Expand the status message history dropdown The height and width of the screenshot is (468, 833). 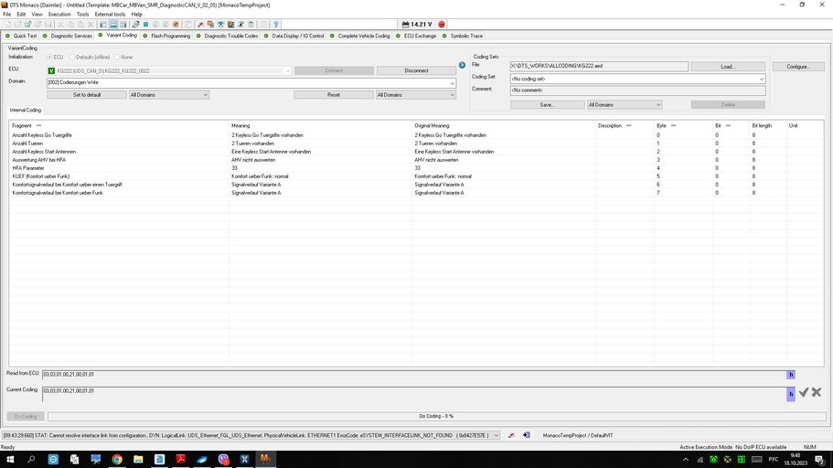click(x=497, y=435)
